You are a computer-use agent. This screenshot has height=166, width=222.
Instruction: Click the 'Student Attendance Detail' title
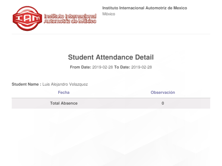[111, 57]
